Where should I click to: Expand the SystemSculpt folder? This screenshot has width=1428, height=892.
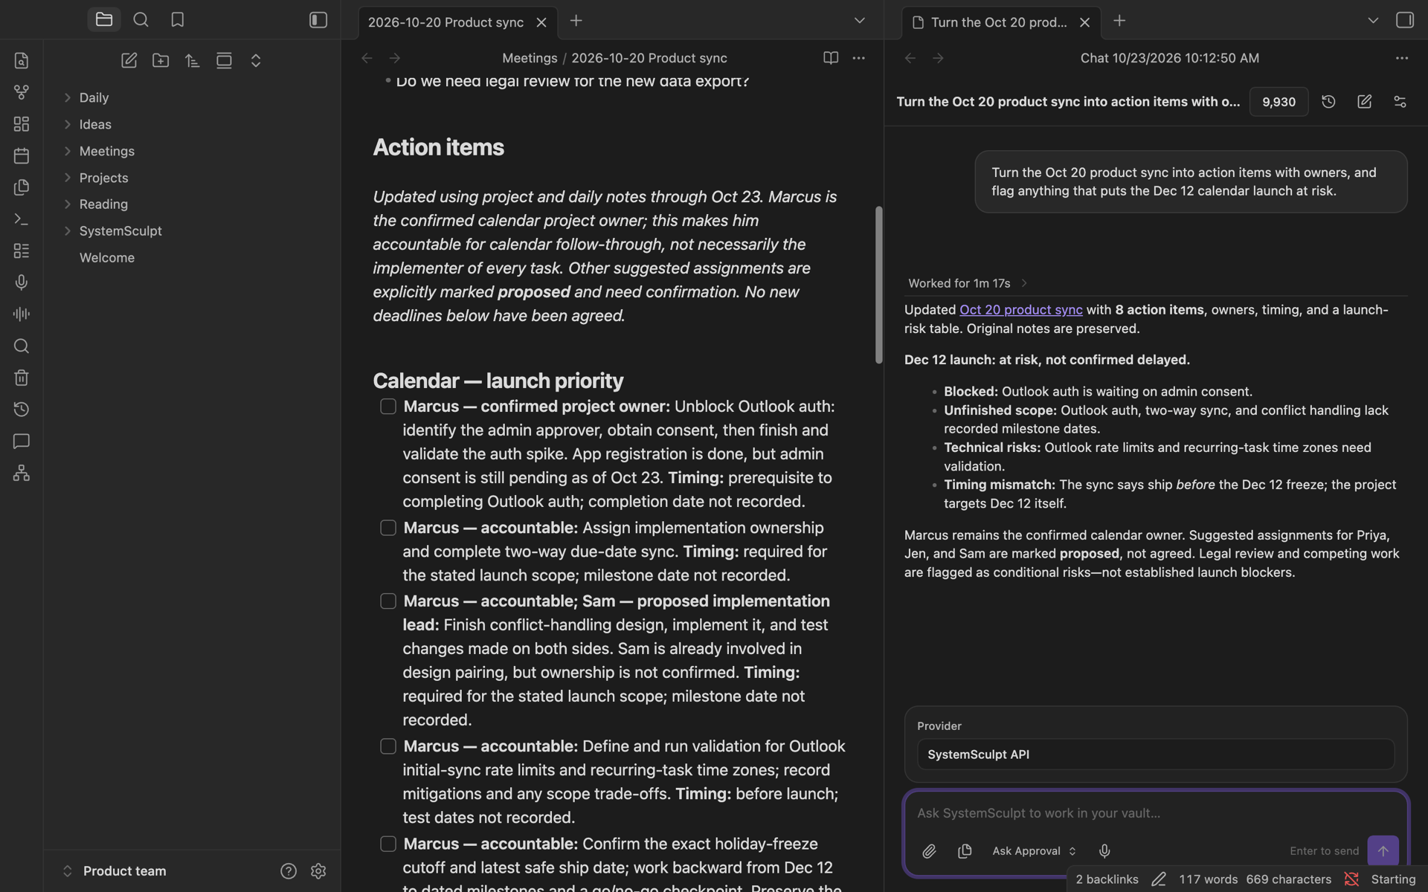pyautogui.click(x=68, y=231)
